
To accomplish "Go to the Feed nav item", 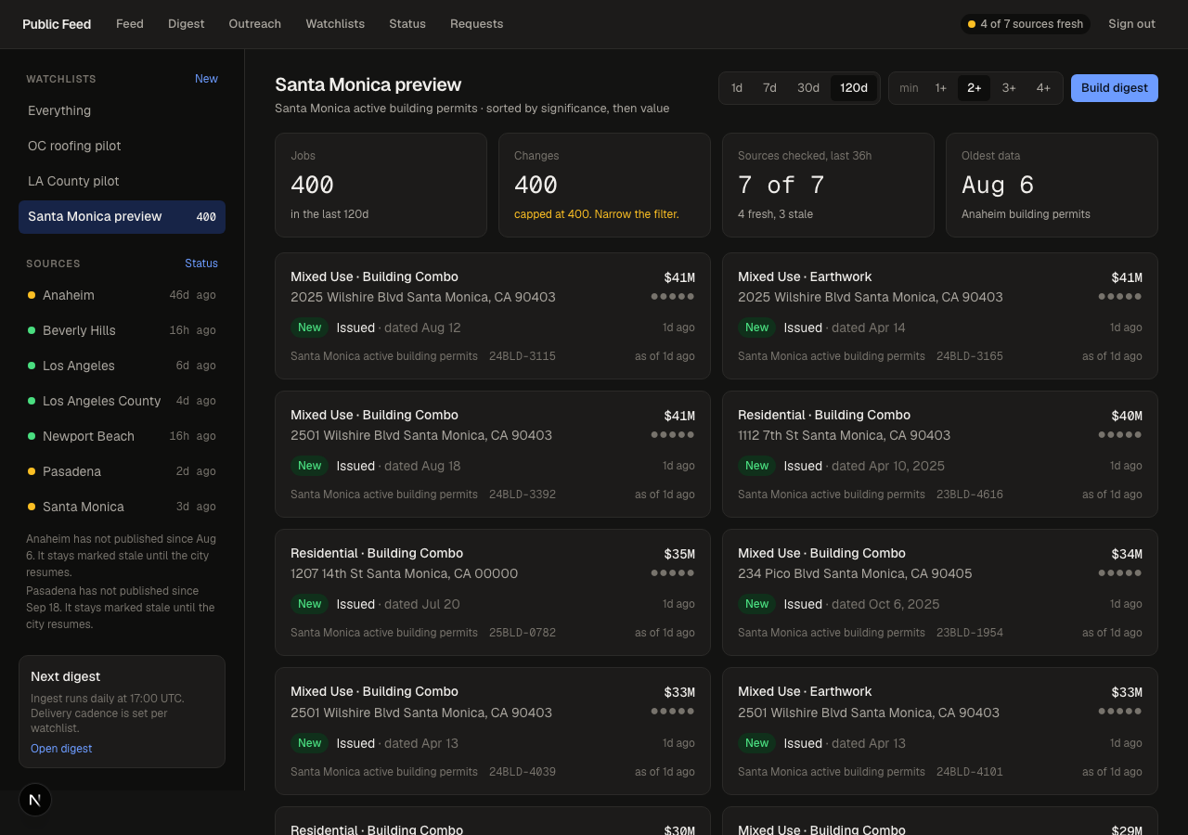I will click(x=130, y=24).
